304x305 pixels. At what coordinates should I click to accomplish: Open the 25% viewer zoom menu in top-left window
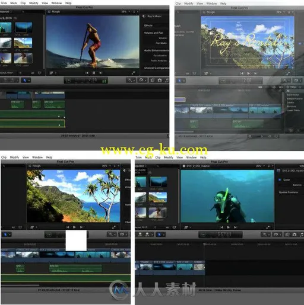click(x=125, y=12)
